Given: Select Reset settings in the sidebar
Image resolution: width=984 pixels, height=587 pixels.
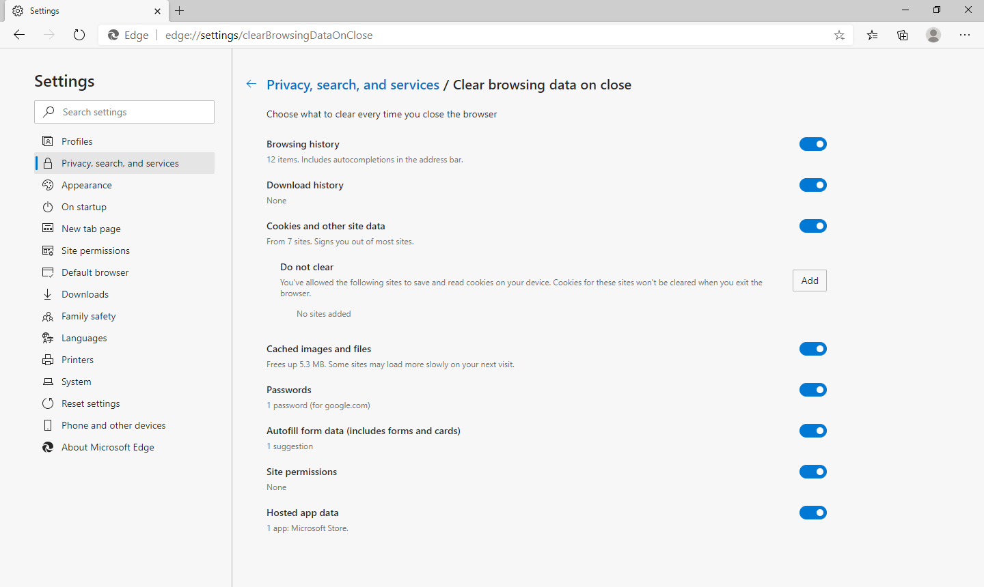Looking at the screenshot, I should tap(124, 403).
